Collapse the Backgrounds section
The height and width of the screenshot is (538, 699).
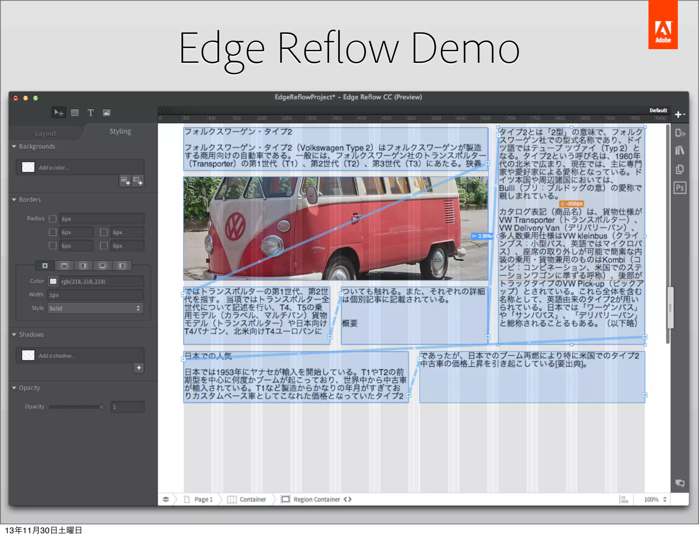(14, 146)
